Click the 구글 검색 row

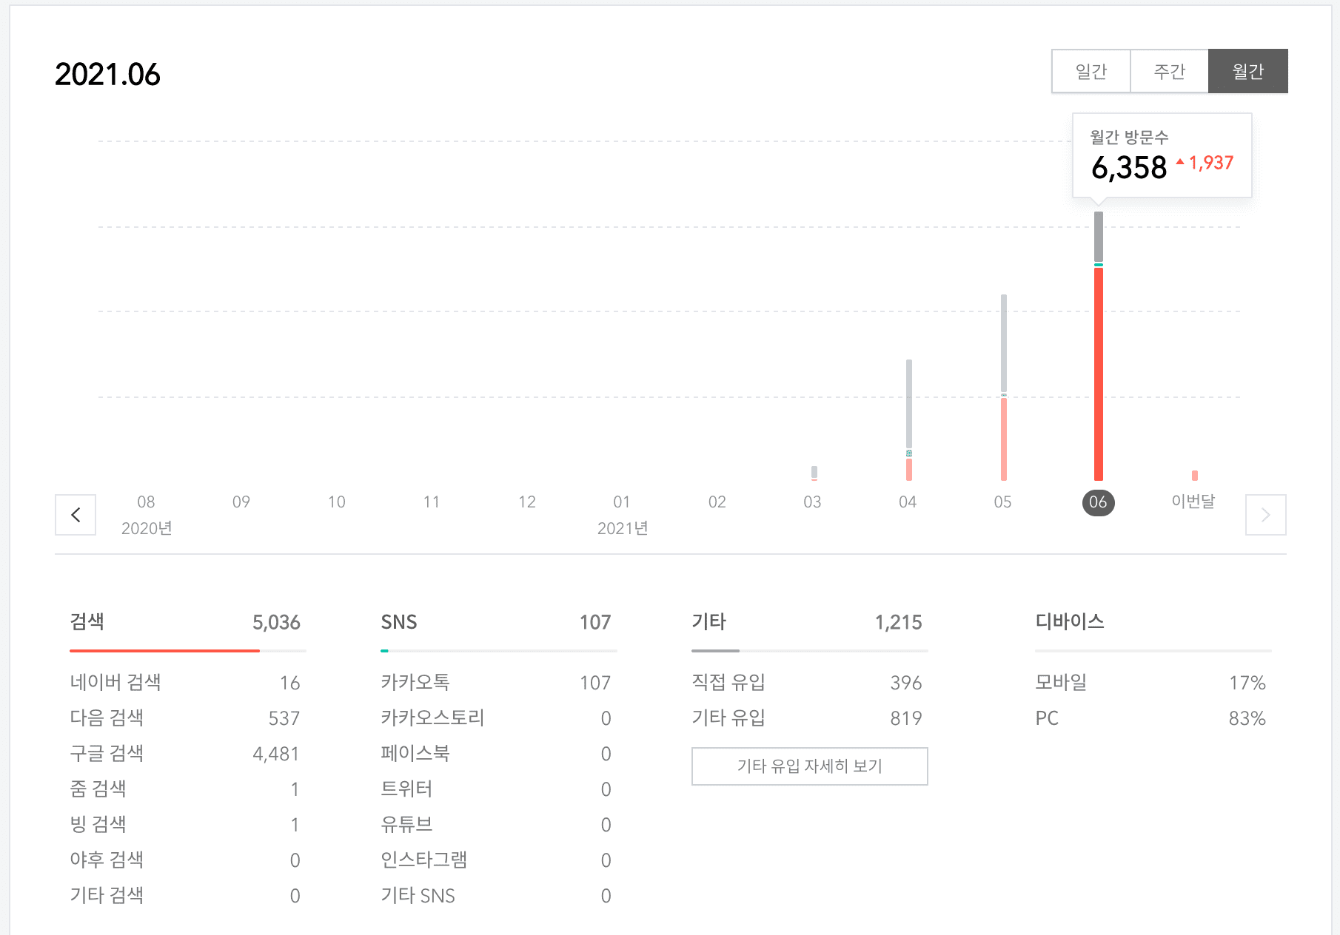tap(185, 753)
